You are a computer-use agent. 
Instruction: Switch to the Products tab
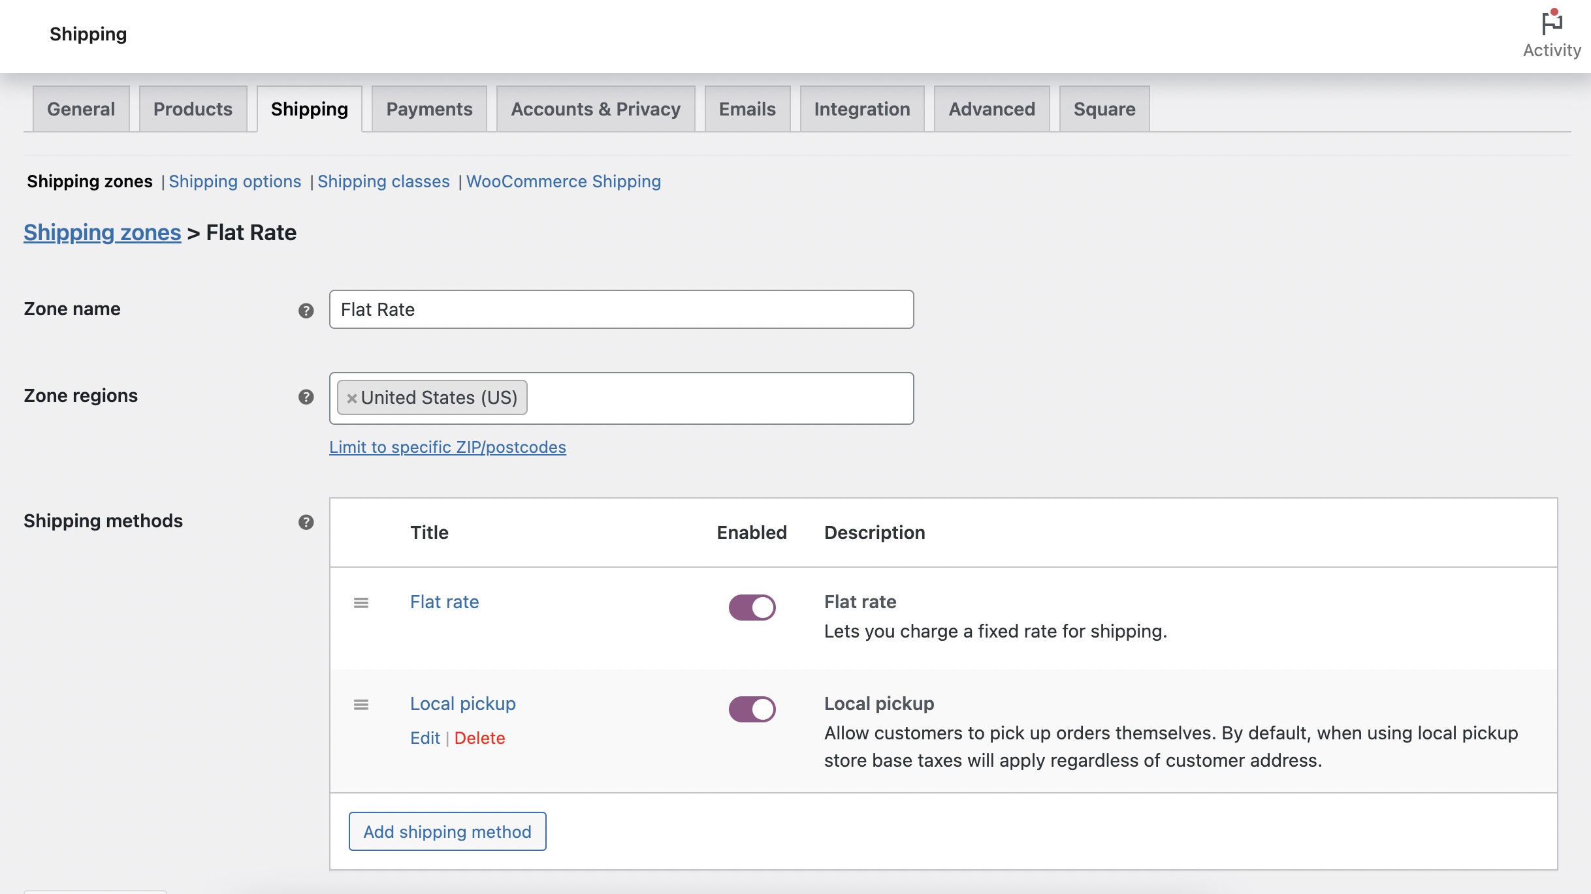point(193,109)
